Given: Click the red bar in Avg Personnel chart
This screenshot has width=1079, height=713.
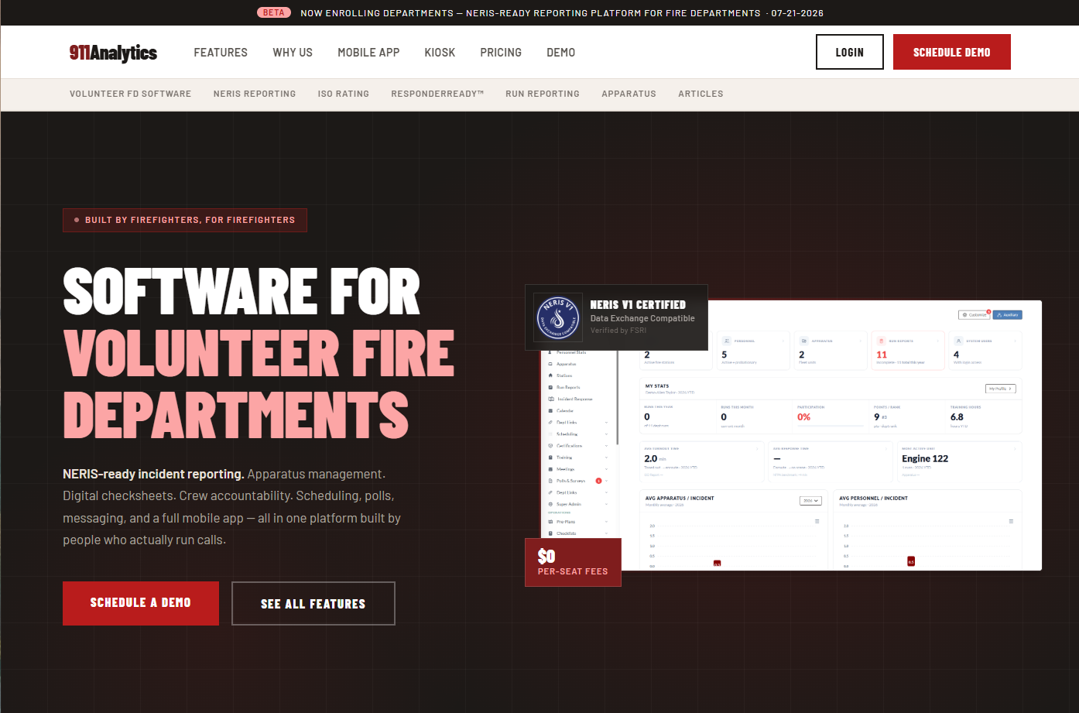Looking at the screenshot, I should [911, 561].
